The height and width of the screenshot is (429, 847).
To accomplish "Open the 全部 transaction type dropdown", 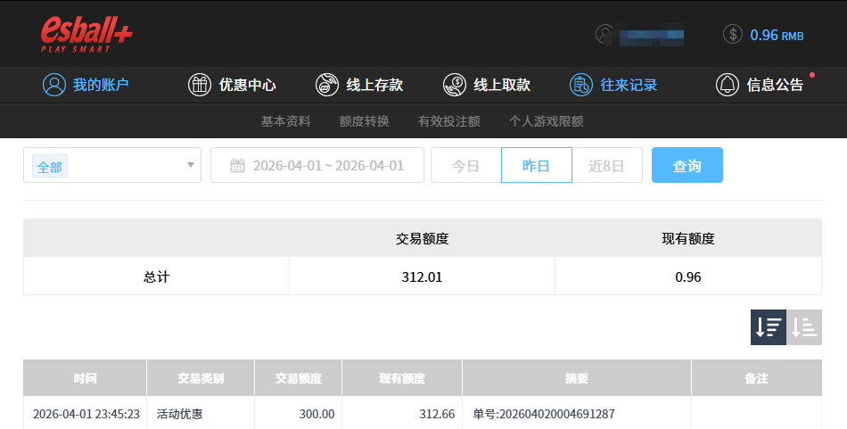I will click(112, 165).
